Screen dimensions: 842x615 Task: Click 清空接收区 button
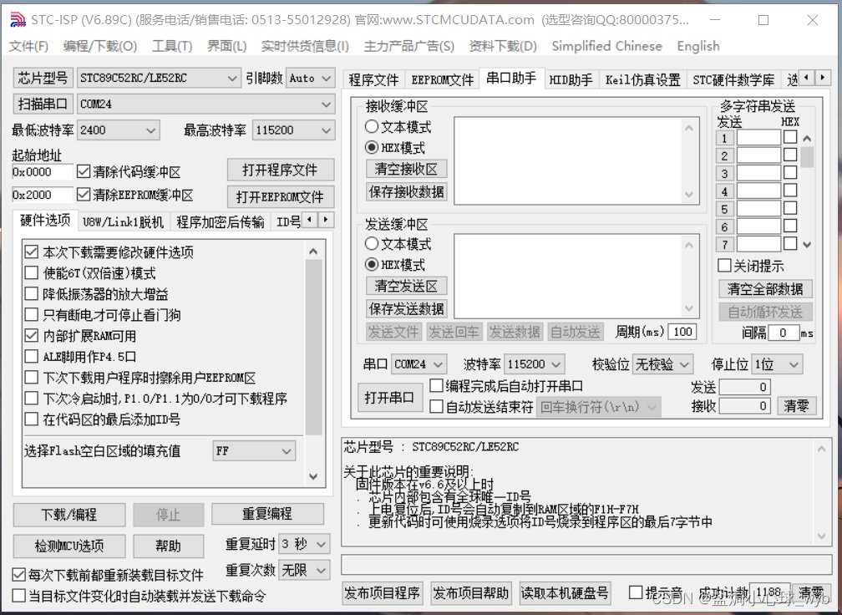tap(407, 169)
